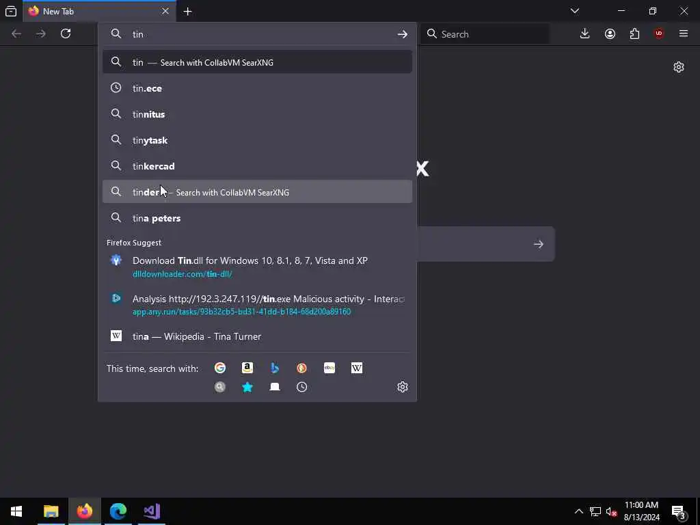The width and height of the screenshot is (700, 525).
Task: Click the arrow in the New Tab search box
Action: point(539,244)
